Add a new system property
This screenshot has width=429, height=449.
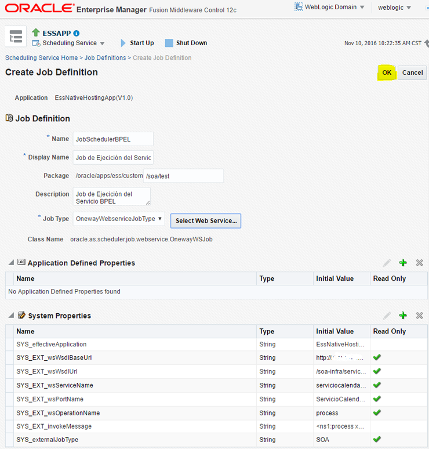pos(403,316)
